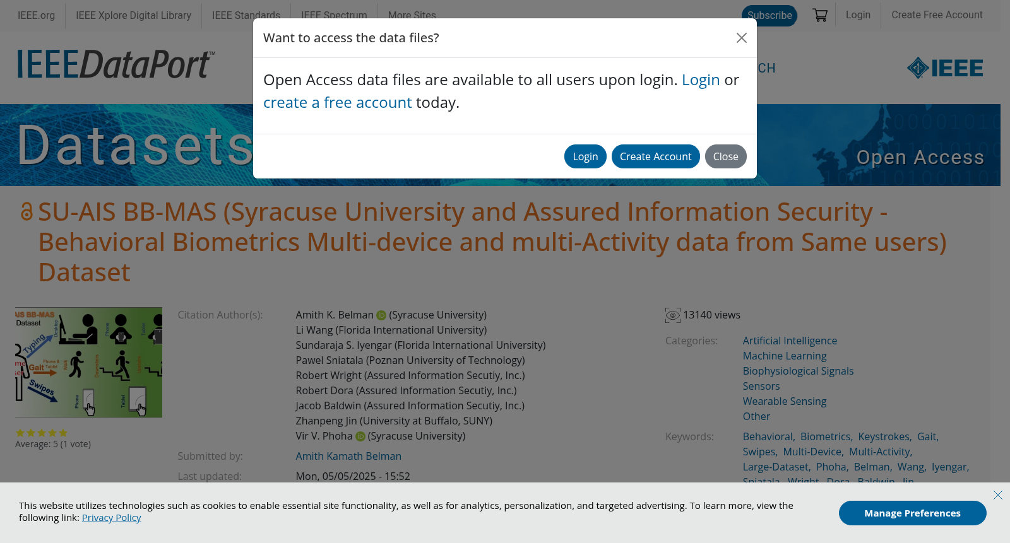The width and height of the screenshot is (1010, 543).
Task: Click the Login button in the dialog
Action: click(x=585, y=156)
